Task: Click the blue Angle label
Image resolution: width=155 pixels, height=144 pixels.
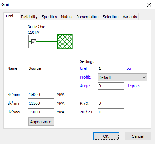Action: point(85,86)
